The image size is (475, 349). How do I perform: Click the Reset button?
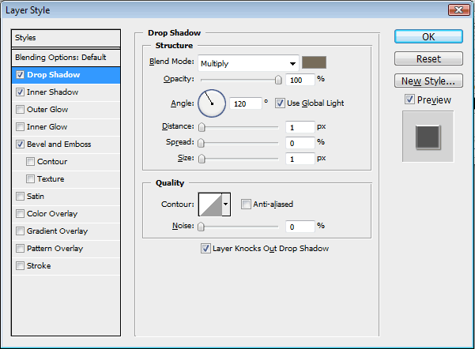pos(428,58)
